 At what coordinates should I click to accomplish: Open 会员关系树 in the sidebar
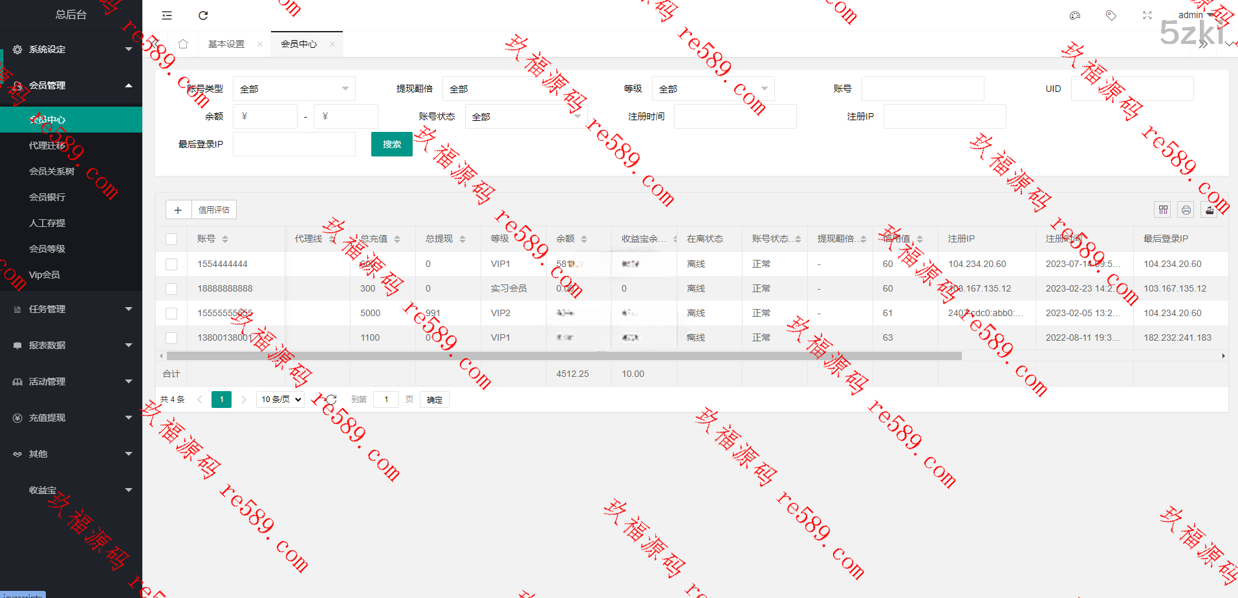[x=52, y=171]
